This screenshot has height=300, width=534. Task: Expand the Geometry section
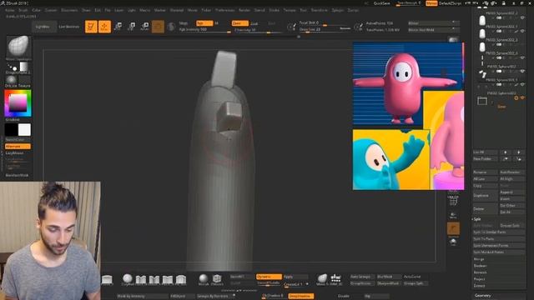[x=482, y=295]
